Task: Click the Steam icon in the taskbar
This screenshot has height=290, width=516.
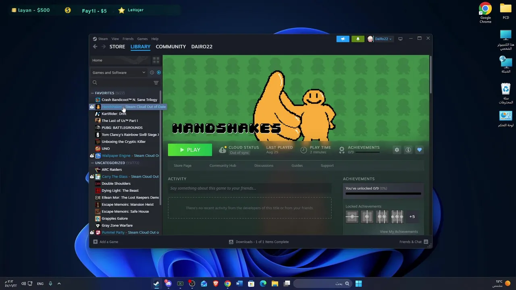Action: coord(156,284)
